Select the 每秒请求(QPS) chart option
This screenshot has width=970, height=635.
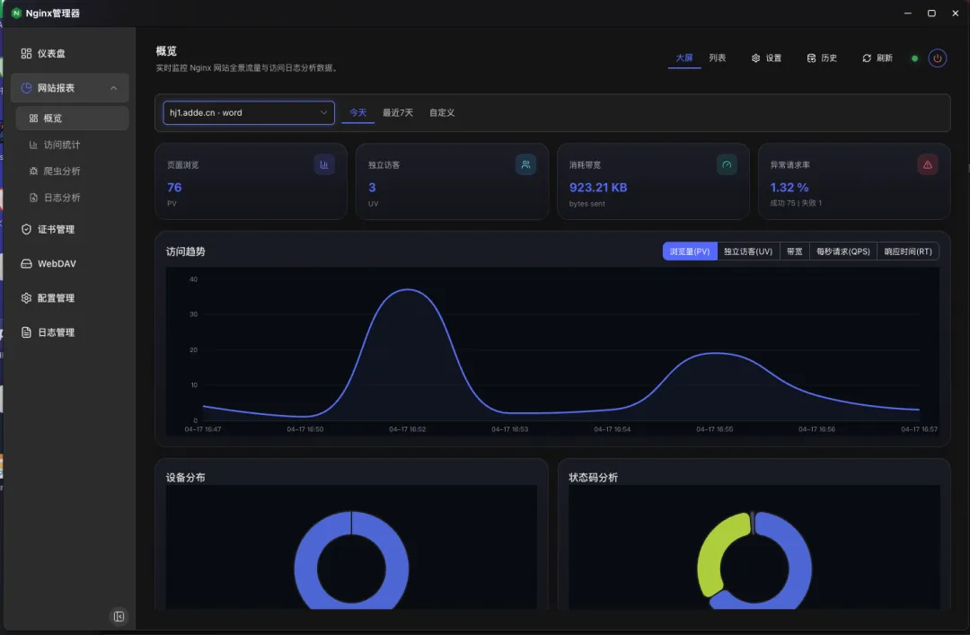click(842, 251)
